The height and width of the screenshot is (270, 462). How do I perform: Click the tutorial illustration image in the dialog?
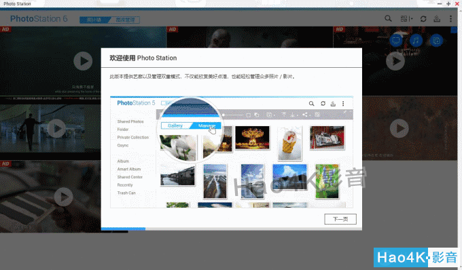[232, 152]
